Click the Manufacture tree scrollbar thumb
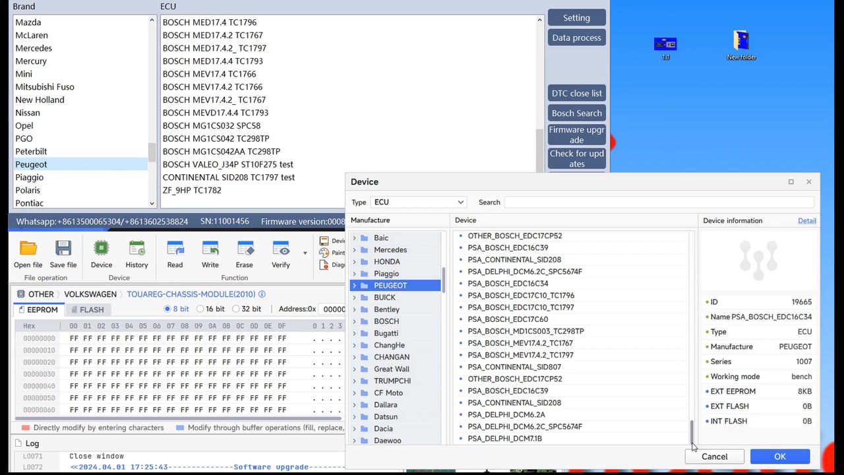This screenshot has height=475, width=844. pyautogui.click(x=444, y=280)
